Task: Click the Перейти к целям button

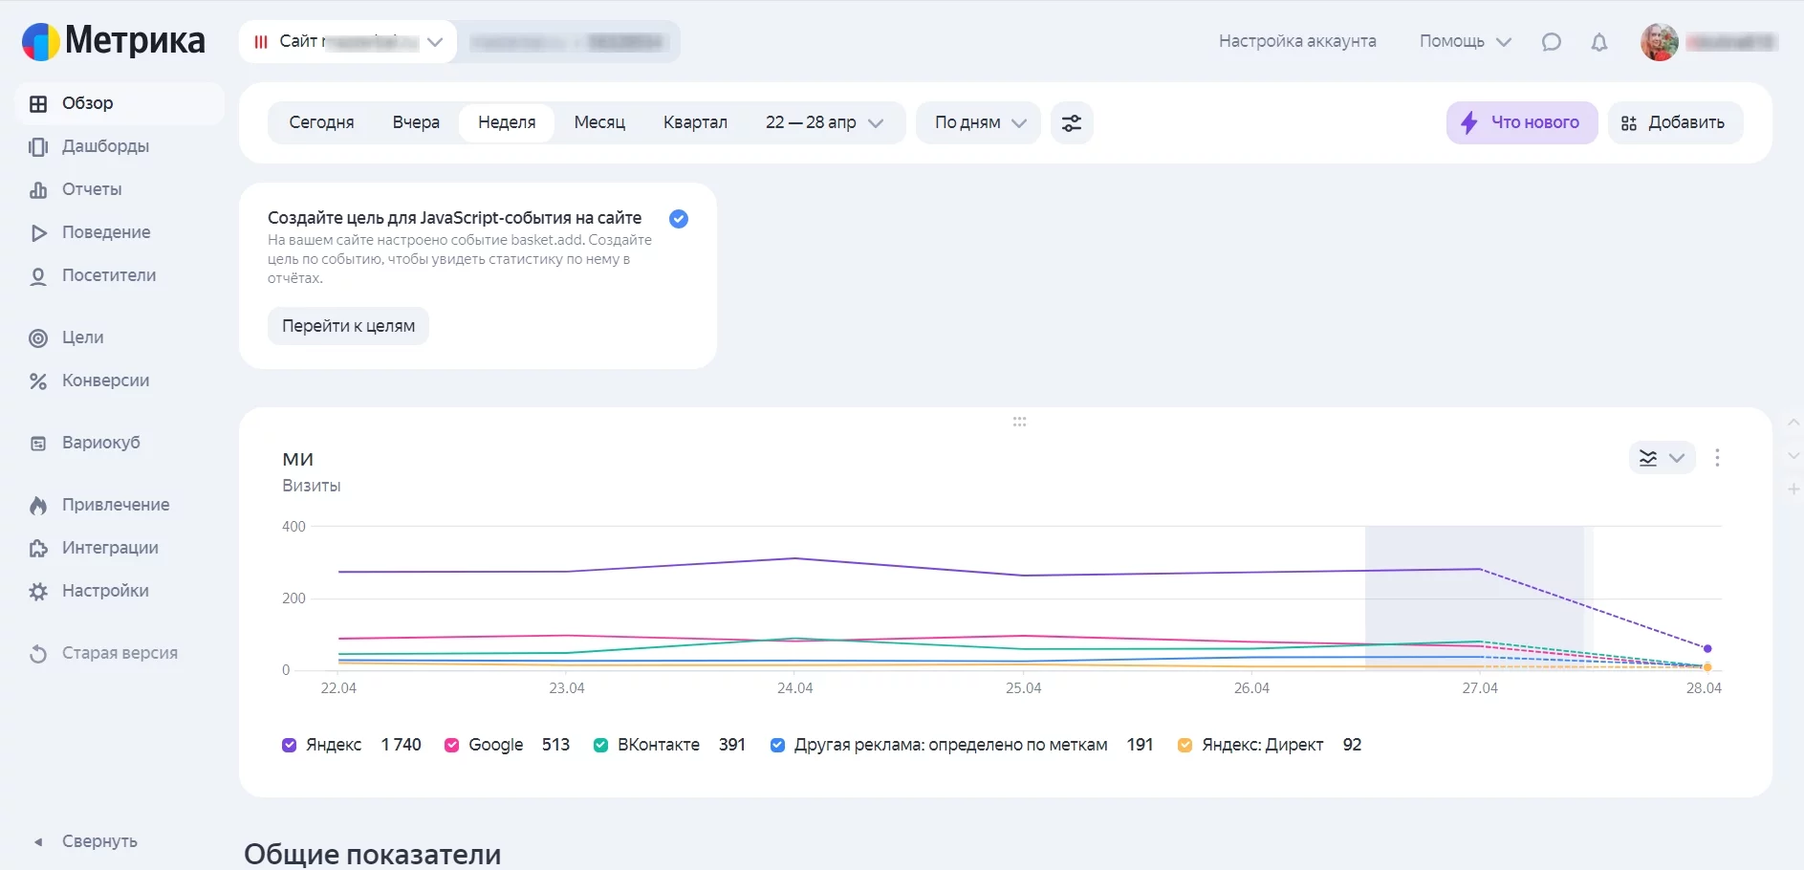Action: click(x=348, y=326)
